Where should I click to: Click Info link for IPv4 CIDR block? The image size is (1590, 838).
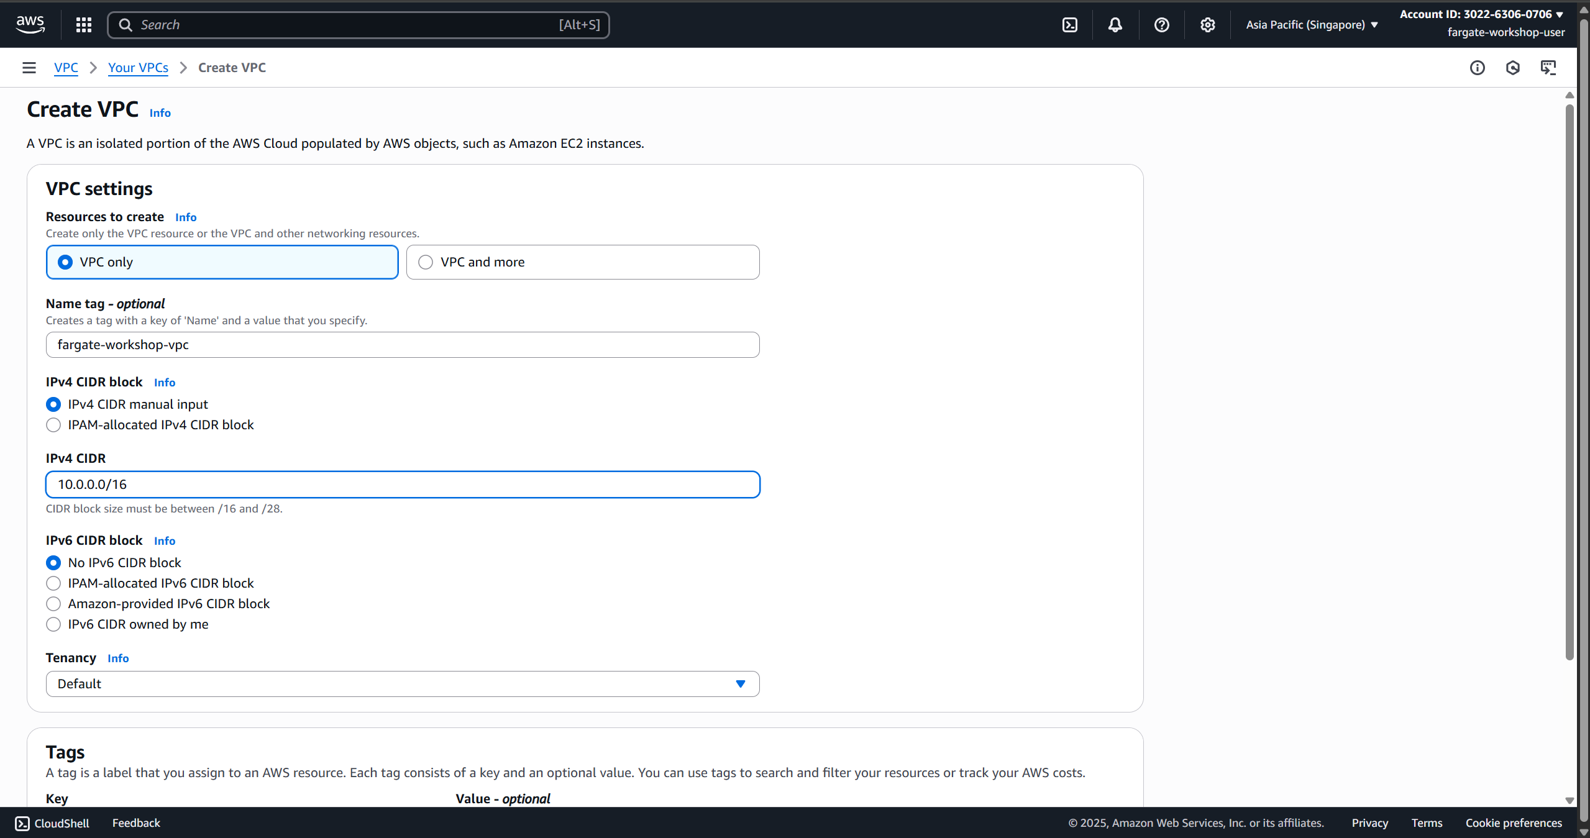click(165, 383)
